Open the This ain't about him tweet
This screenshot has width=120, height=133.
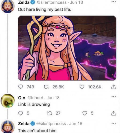tap(37, 131)
